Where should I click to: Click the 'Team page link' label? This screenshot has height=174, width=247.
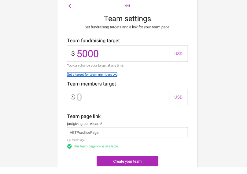[84, 116]
